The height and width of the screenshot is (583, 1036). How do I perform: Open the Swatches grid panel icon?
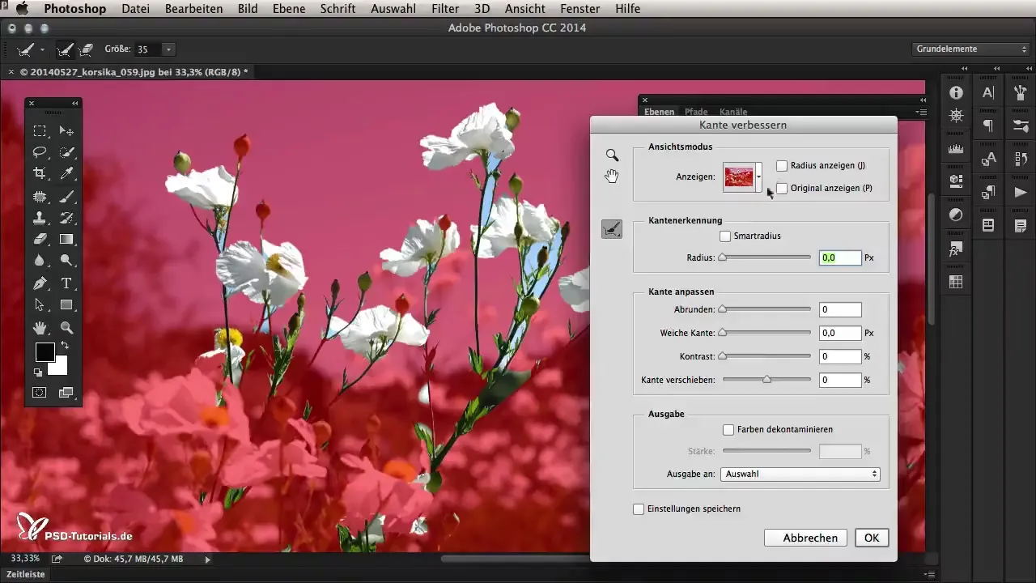(956, 282)
